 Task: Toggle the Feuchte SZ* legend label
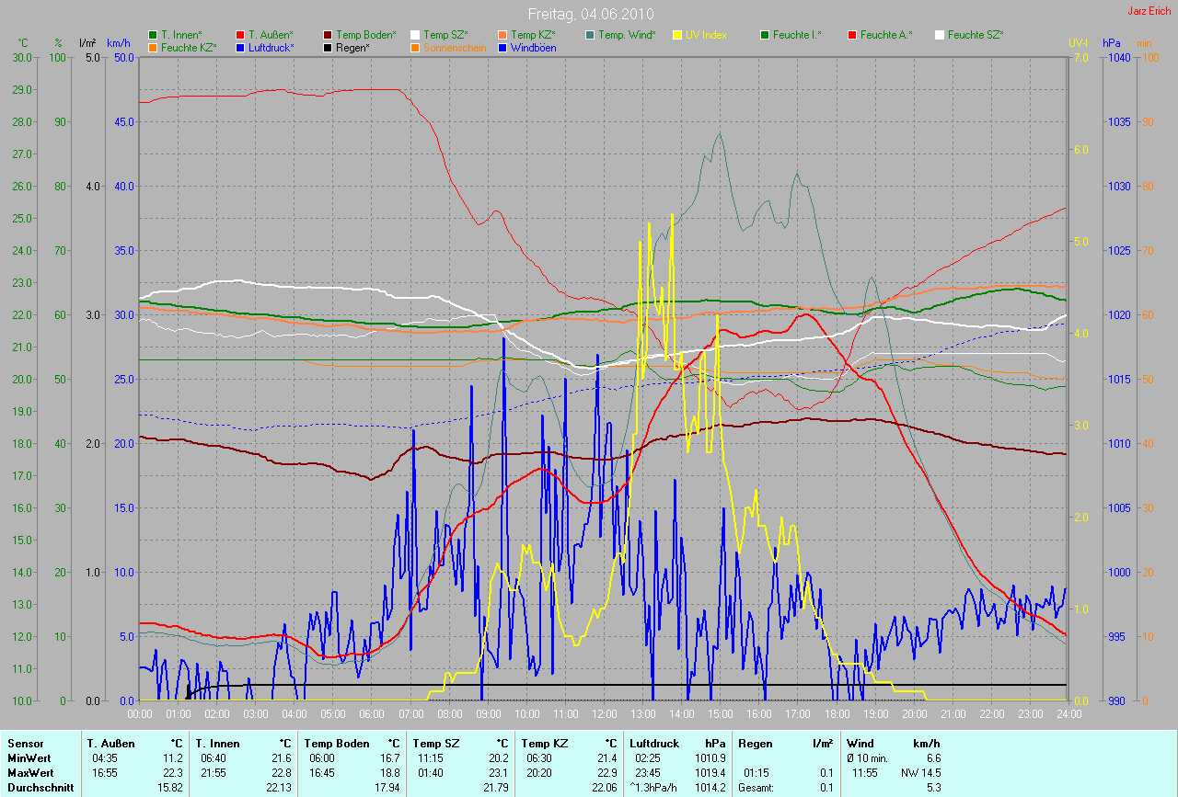point(976,35)
